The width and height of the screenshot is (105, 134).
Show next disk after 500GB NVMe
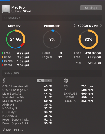click(x=101, y=25)
